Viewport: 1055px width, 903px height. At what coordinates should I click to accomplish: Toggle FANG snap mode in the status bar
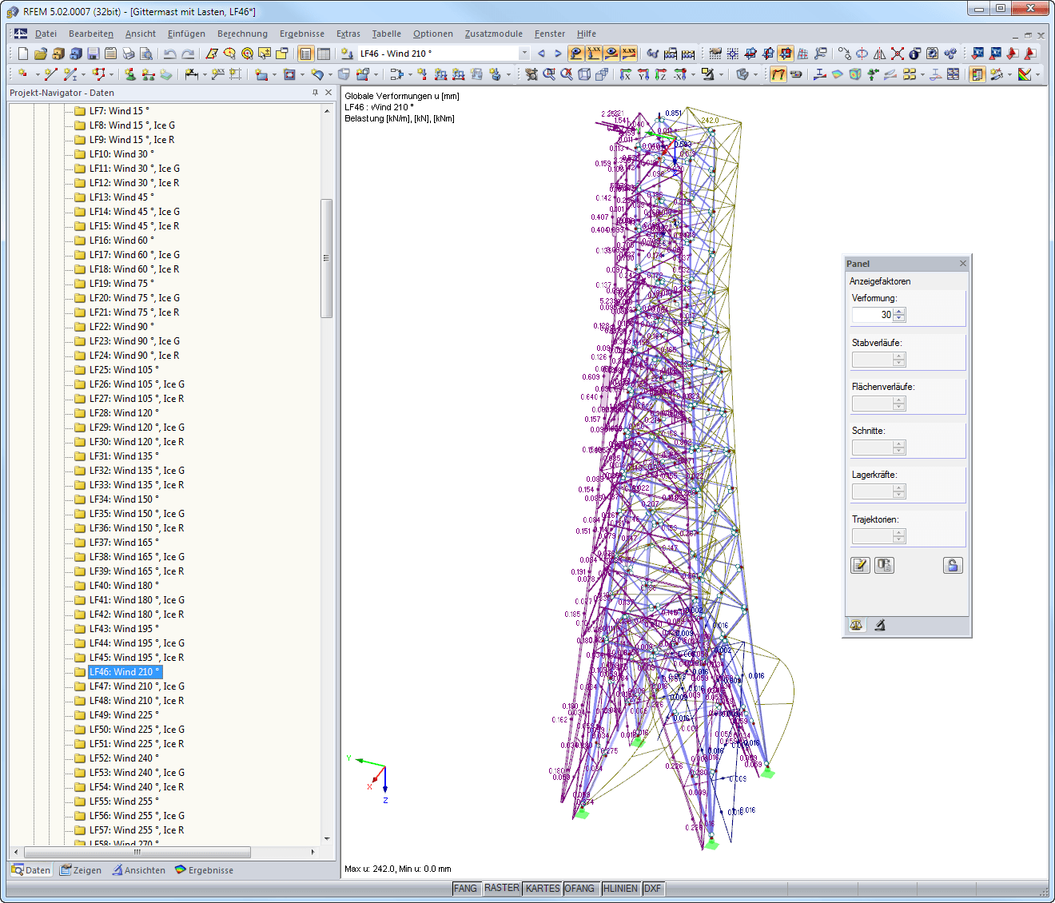466,888
